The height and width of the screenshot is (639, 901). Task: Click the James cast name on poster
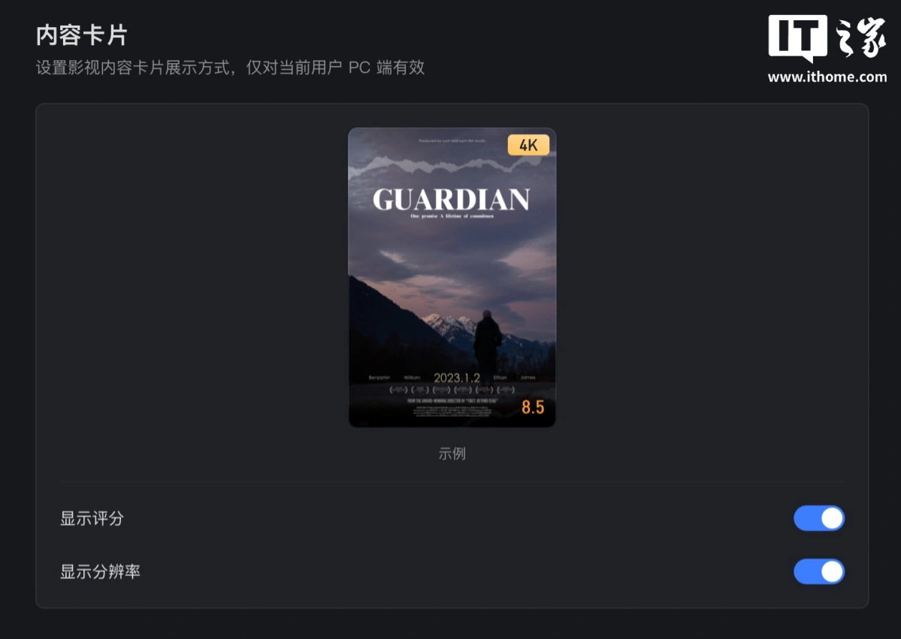click(528, 378)
